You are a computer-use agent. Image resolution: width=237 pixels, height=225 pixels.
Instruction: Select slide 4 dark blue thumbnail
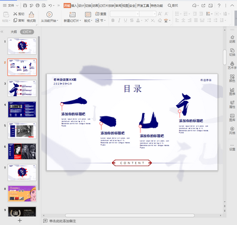pos(22,109)
